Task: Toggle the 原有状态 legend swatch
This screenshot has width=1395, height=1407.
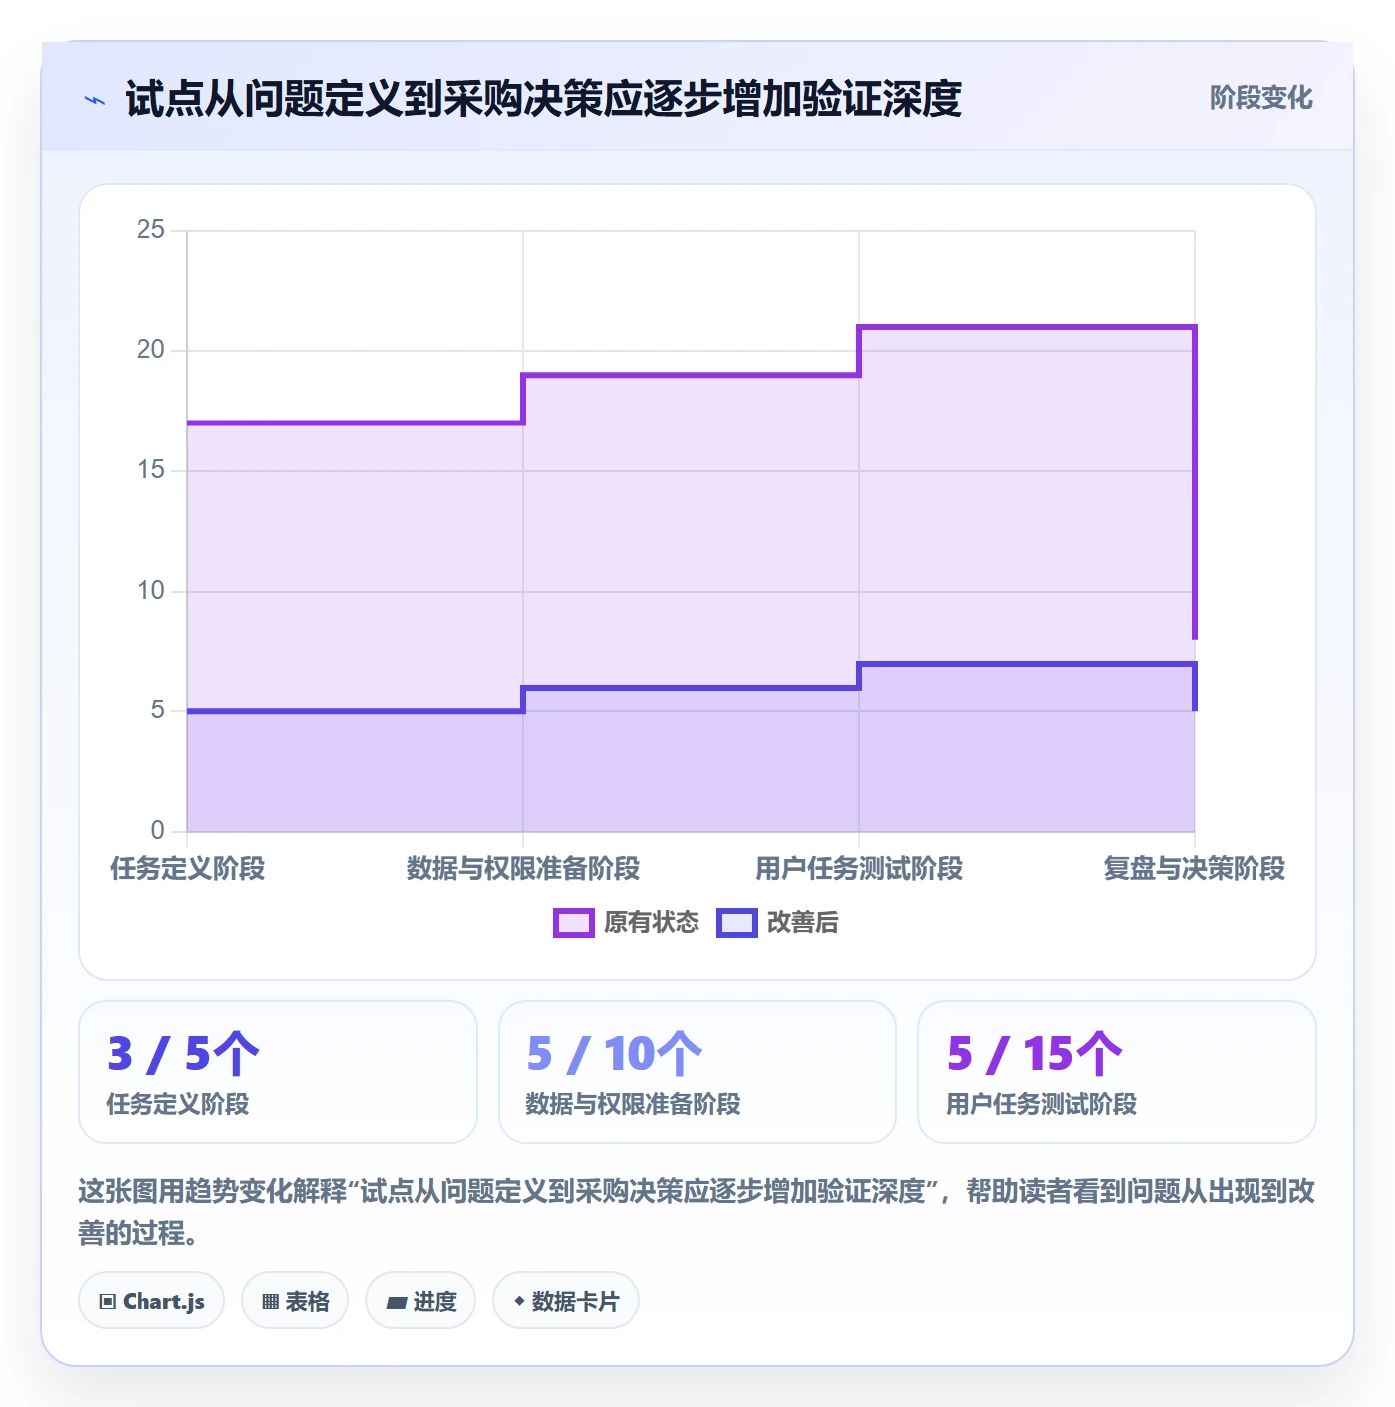Action: pos(573,923)
